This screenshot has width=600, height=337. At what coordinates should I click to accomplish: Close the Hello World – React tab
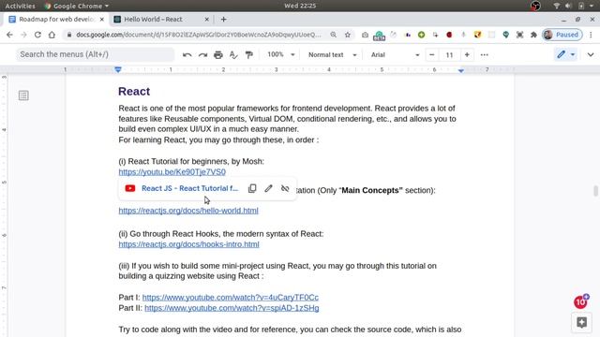[206, 19]
